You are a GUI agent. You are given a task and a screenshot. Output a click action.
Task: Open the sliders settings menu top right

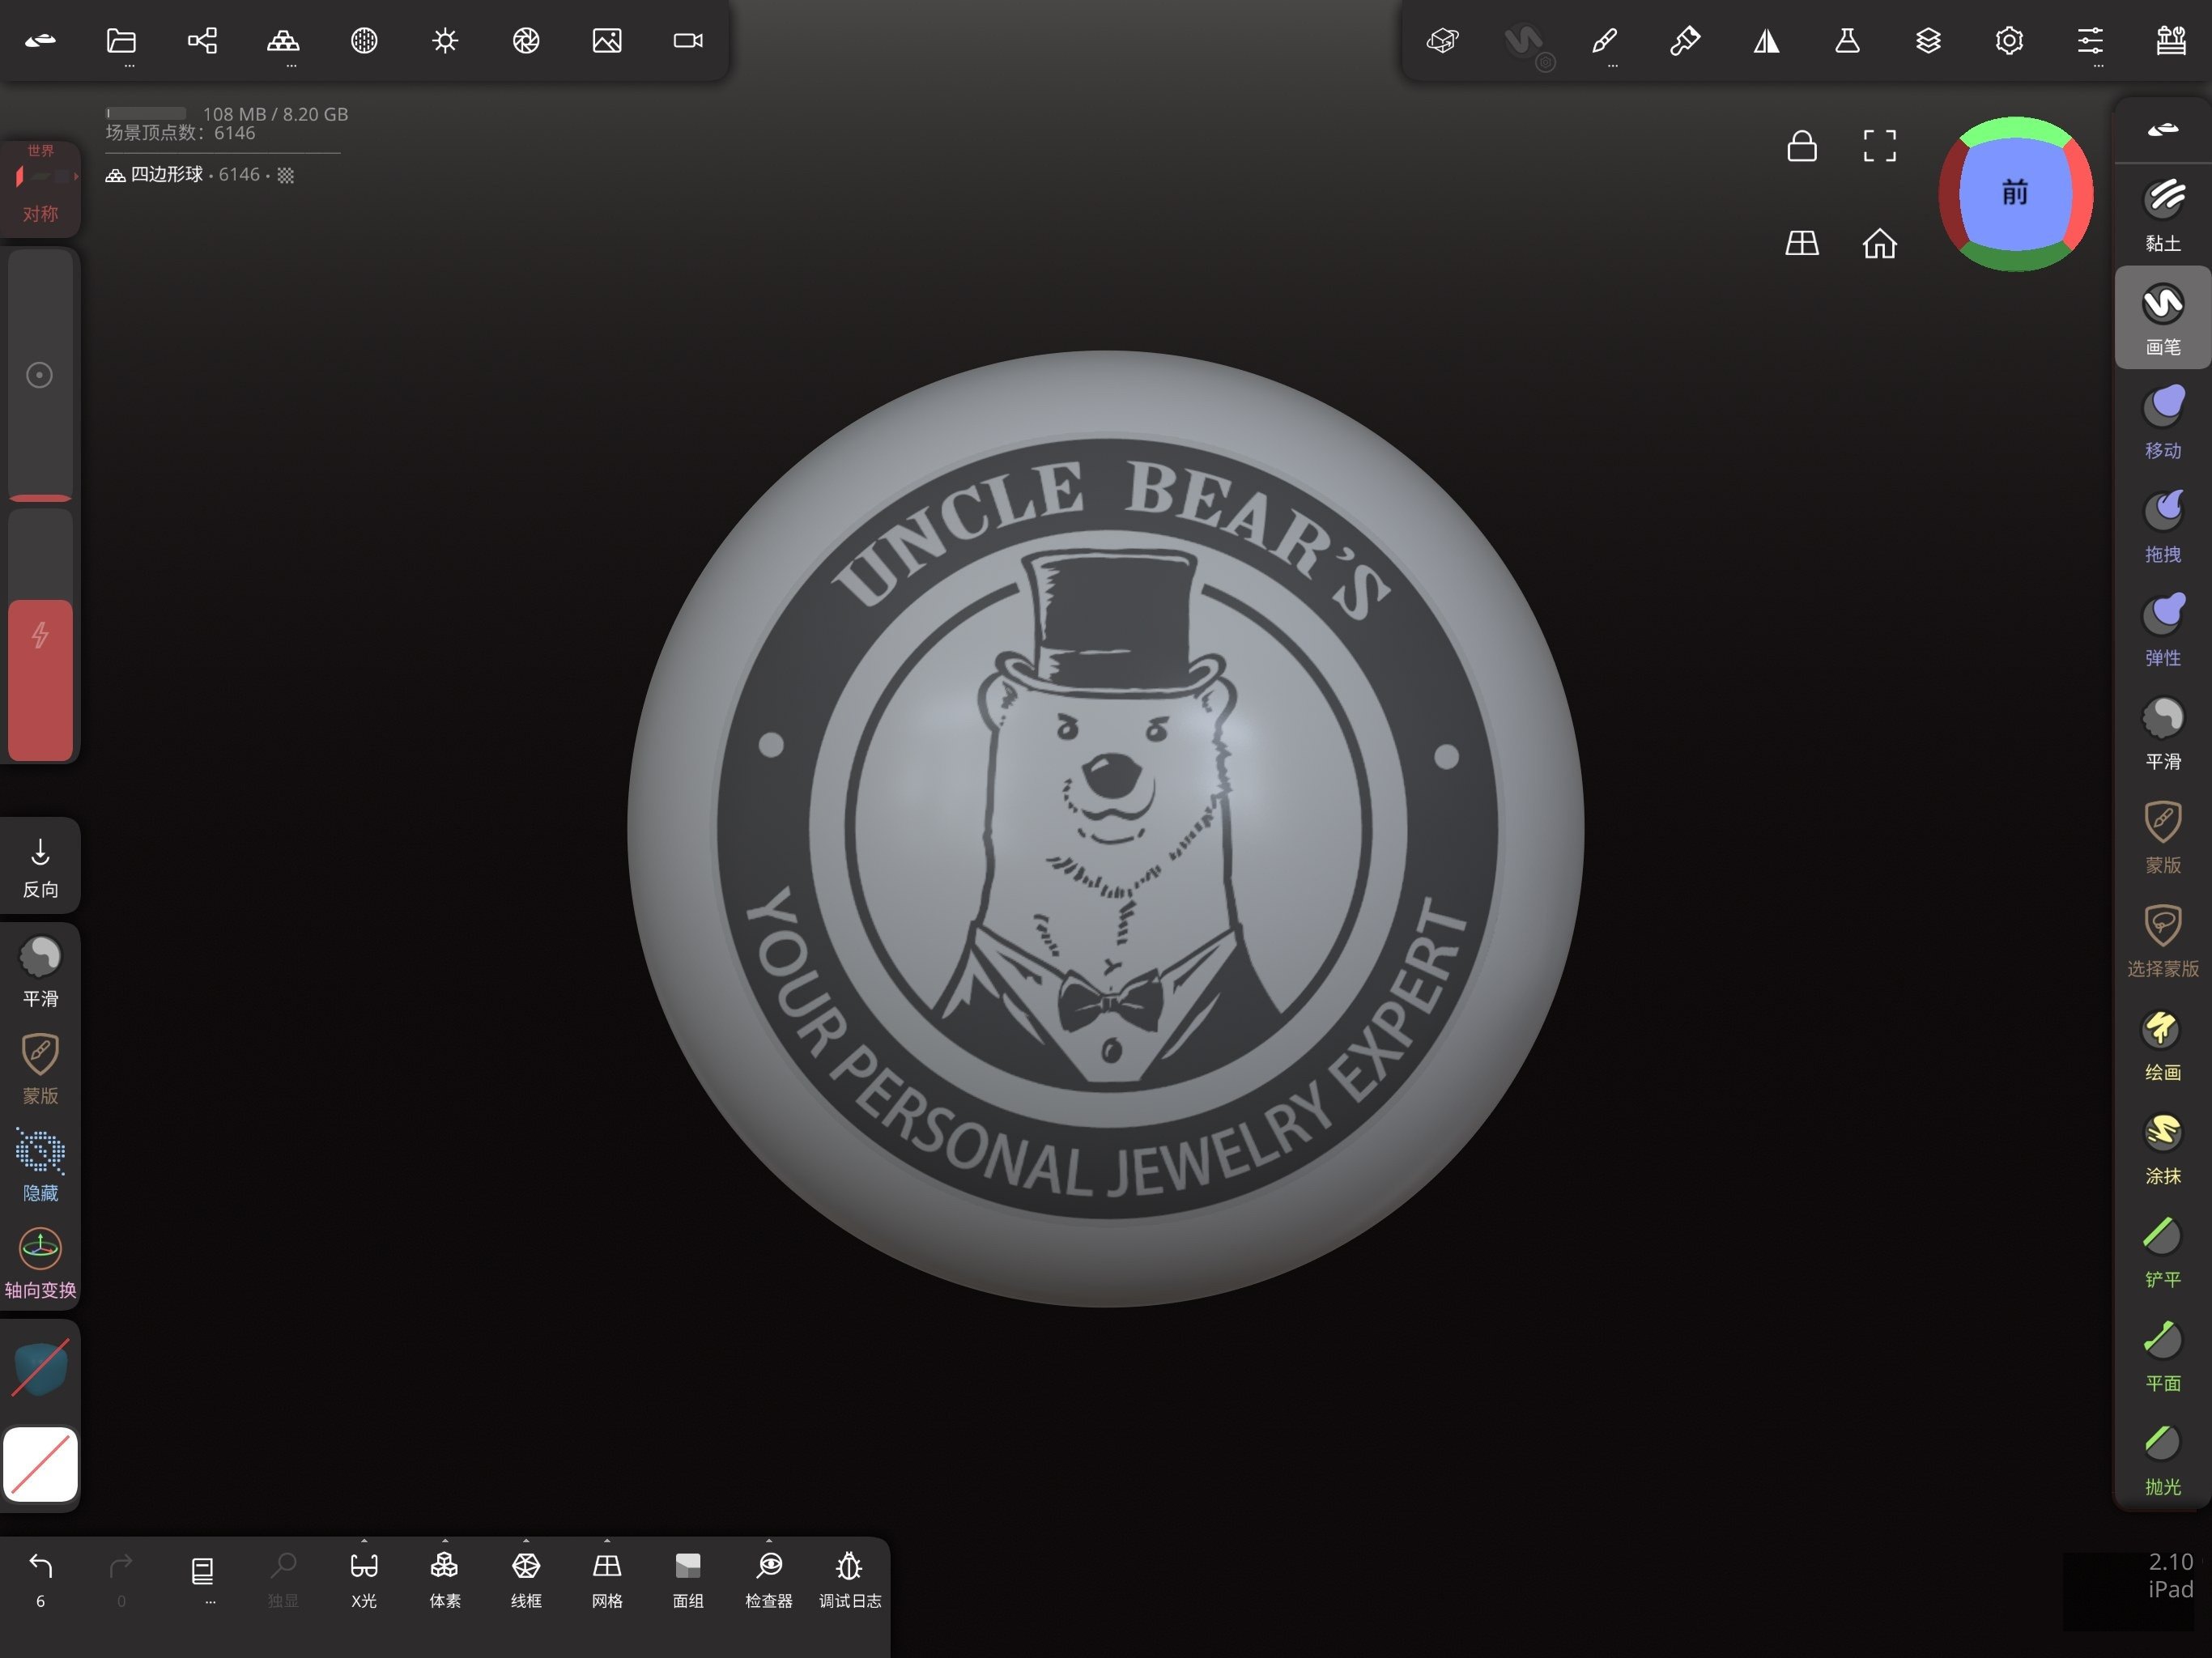2090,41
